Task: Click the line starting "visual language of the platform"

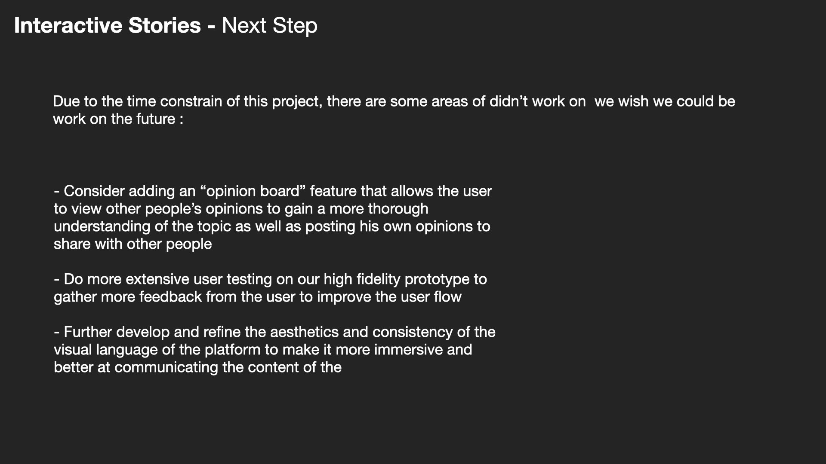Action: [x=262, y=350]
